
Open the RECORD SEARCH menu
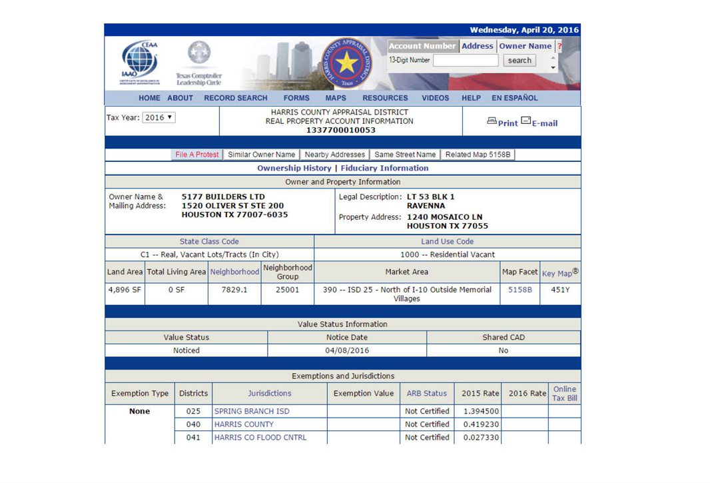point(235,98)
